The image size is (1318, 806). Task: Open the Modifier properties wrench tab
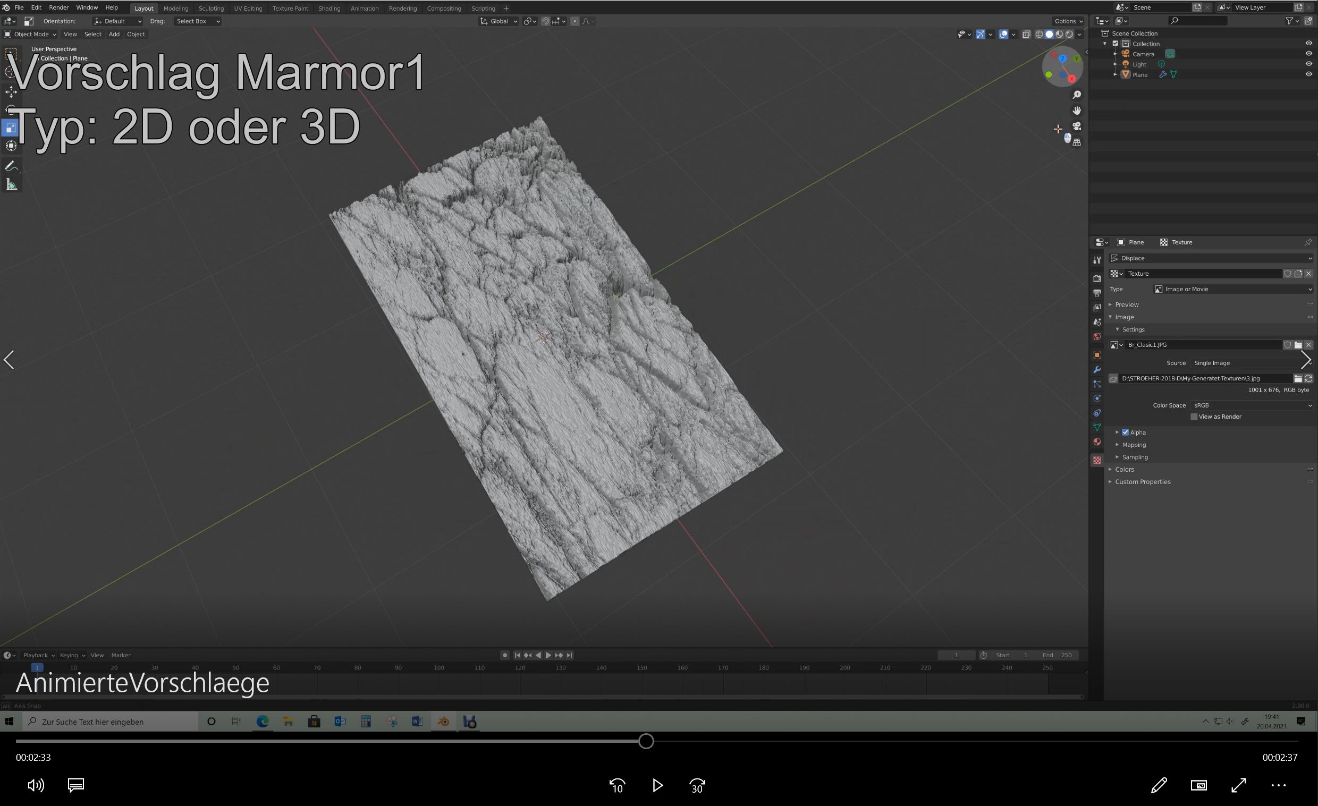[1096, 370]
